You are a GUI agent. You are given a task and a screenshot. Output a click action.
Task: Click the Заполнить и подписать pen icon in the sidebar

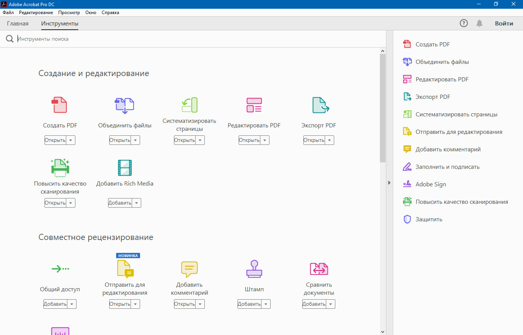click(x=407, y=167)
